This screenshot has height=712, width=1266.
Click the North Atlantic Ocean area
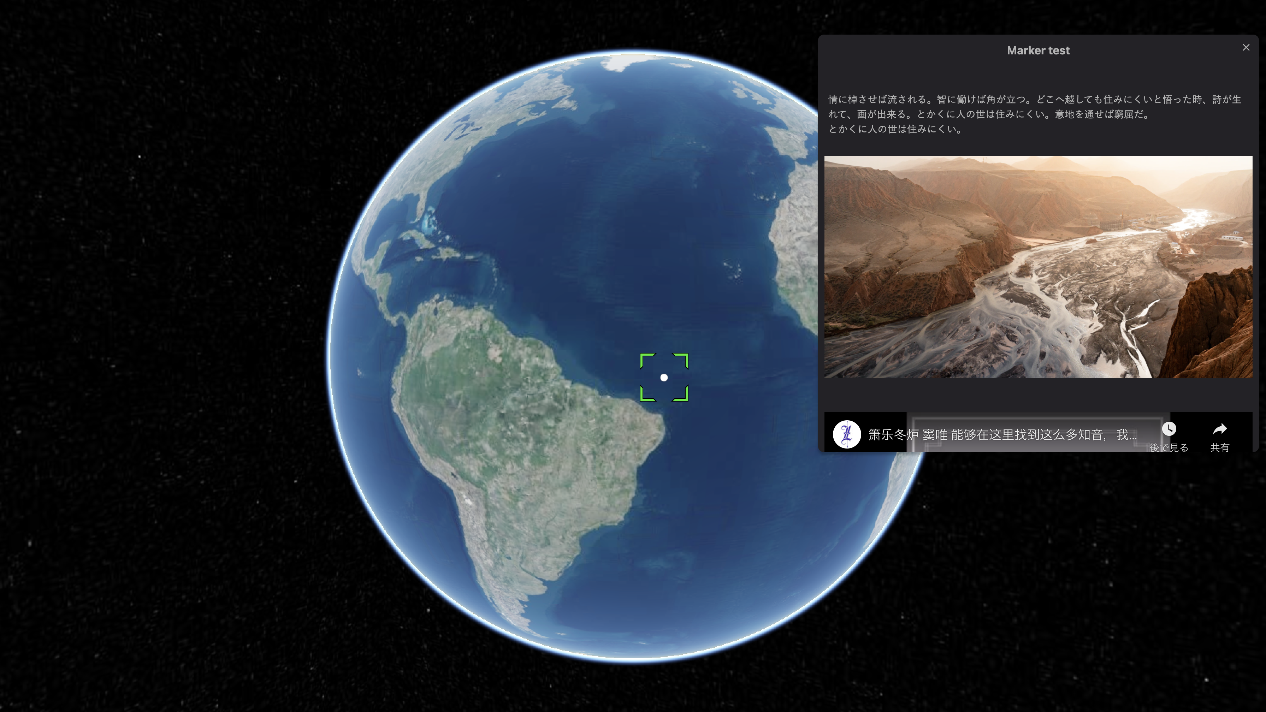614,197
